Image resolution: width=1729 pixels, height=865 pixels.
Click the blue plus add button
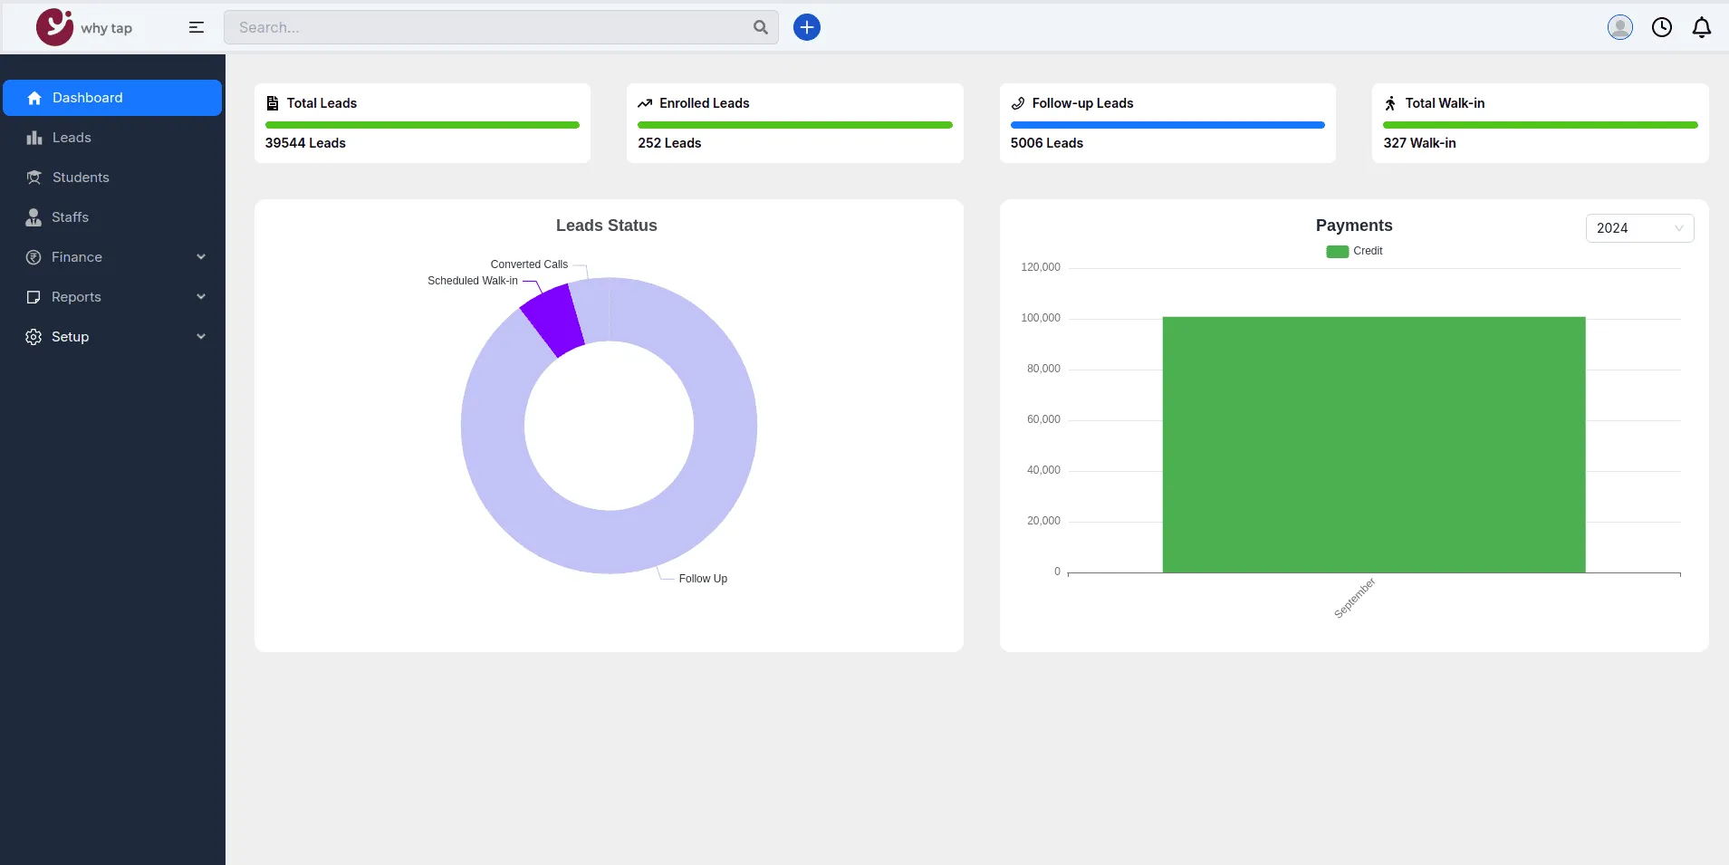(x=807, y=27)
